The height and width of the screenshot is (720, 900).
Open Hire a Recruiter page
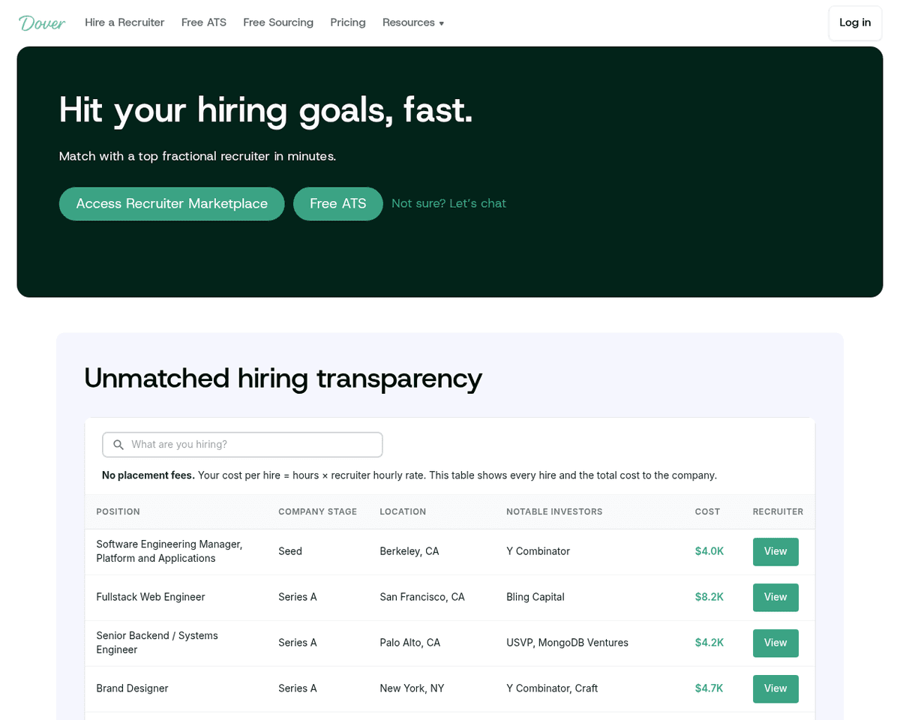tap(124, 22)
